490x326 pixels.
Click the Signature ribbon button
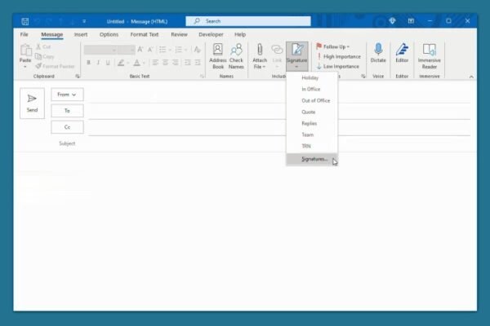tap(297, 56)
